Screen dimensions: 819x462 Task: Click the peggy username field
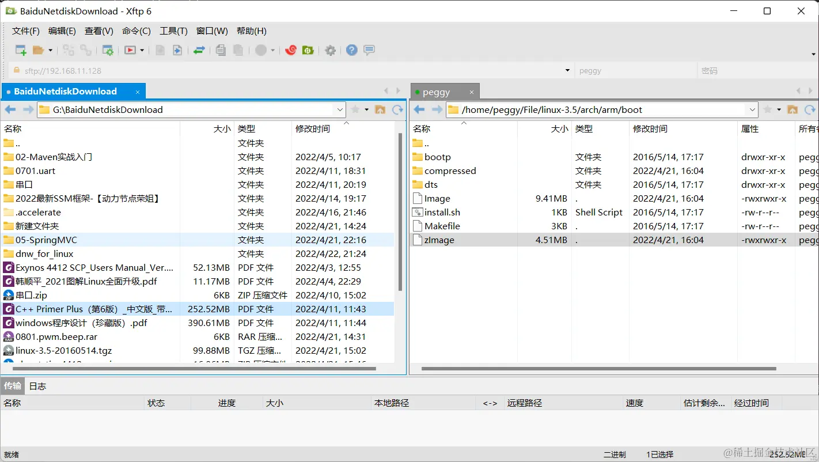click(635, 71)
